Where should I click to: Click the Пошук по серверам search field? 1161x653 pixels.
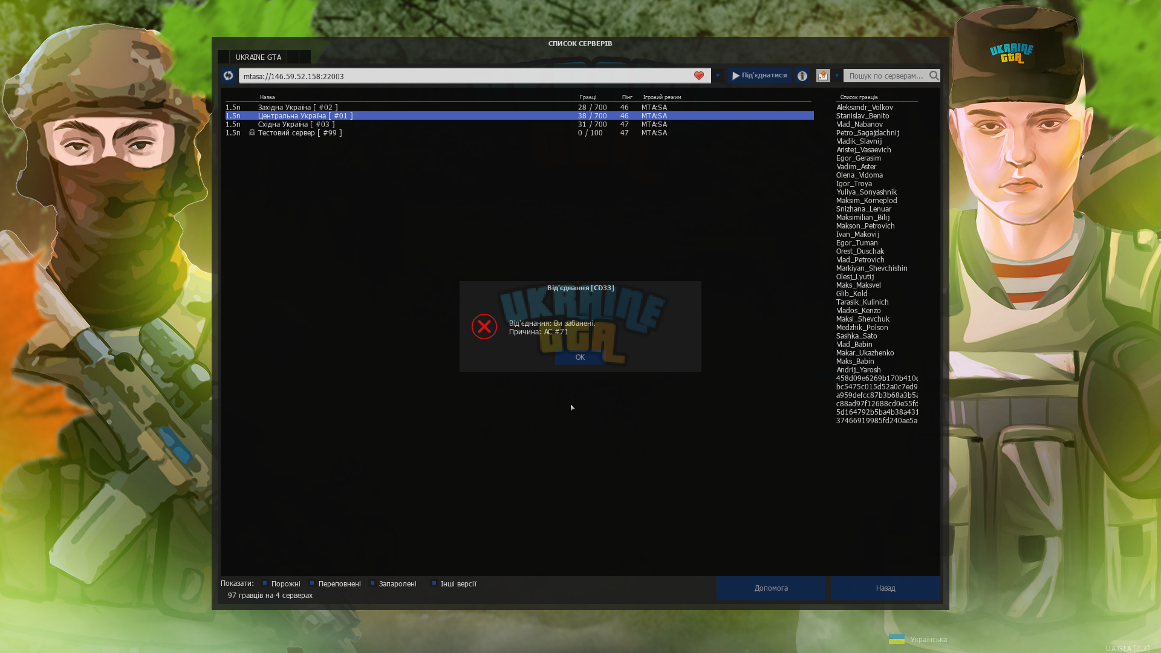(x=886, y=76)
